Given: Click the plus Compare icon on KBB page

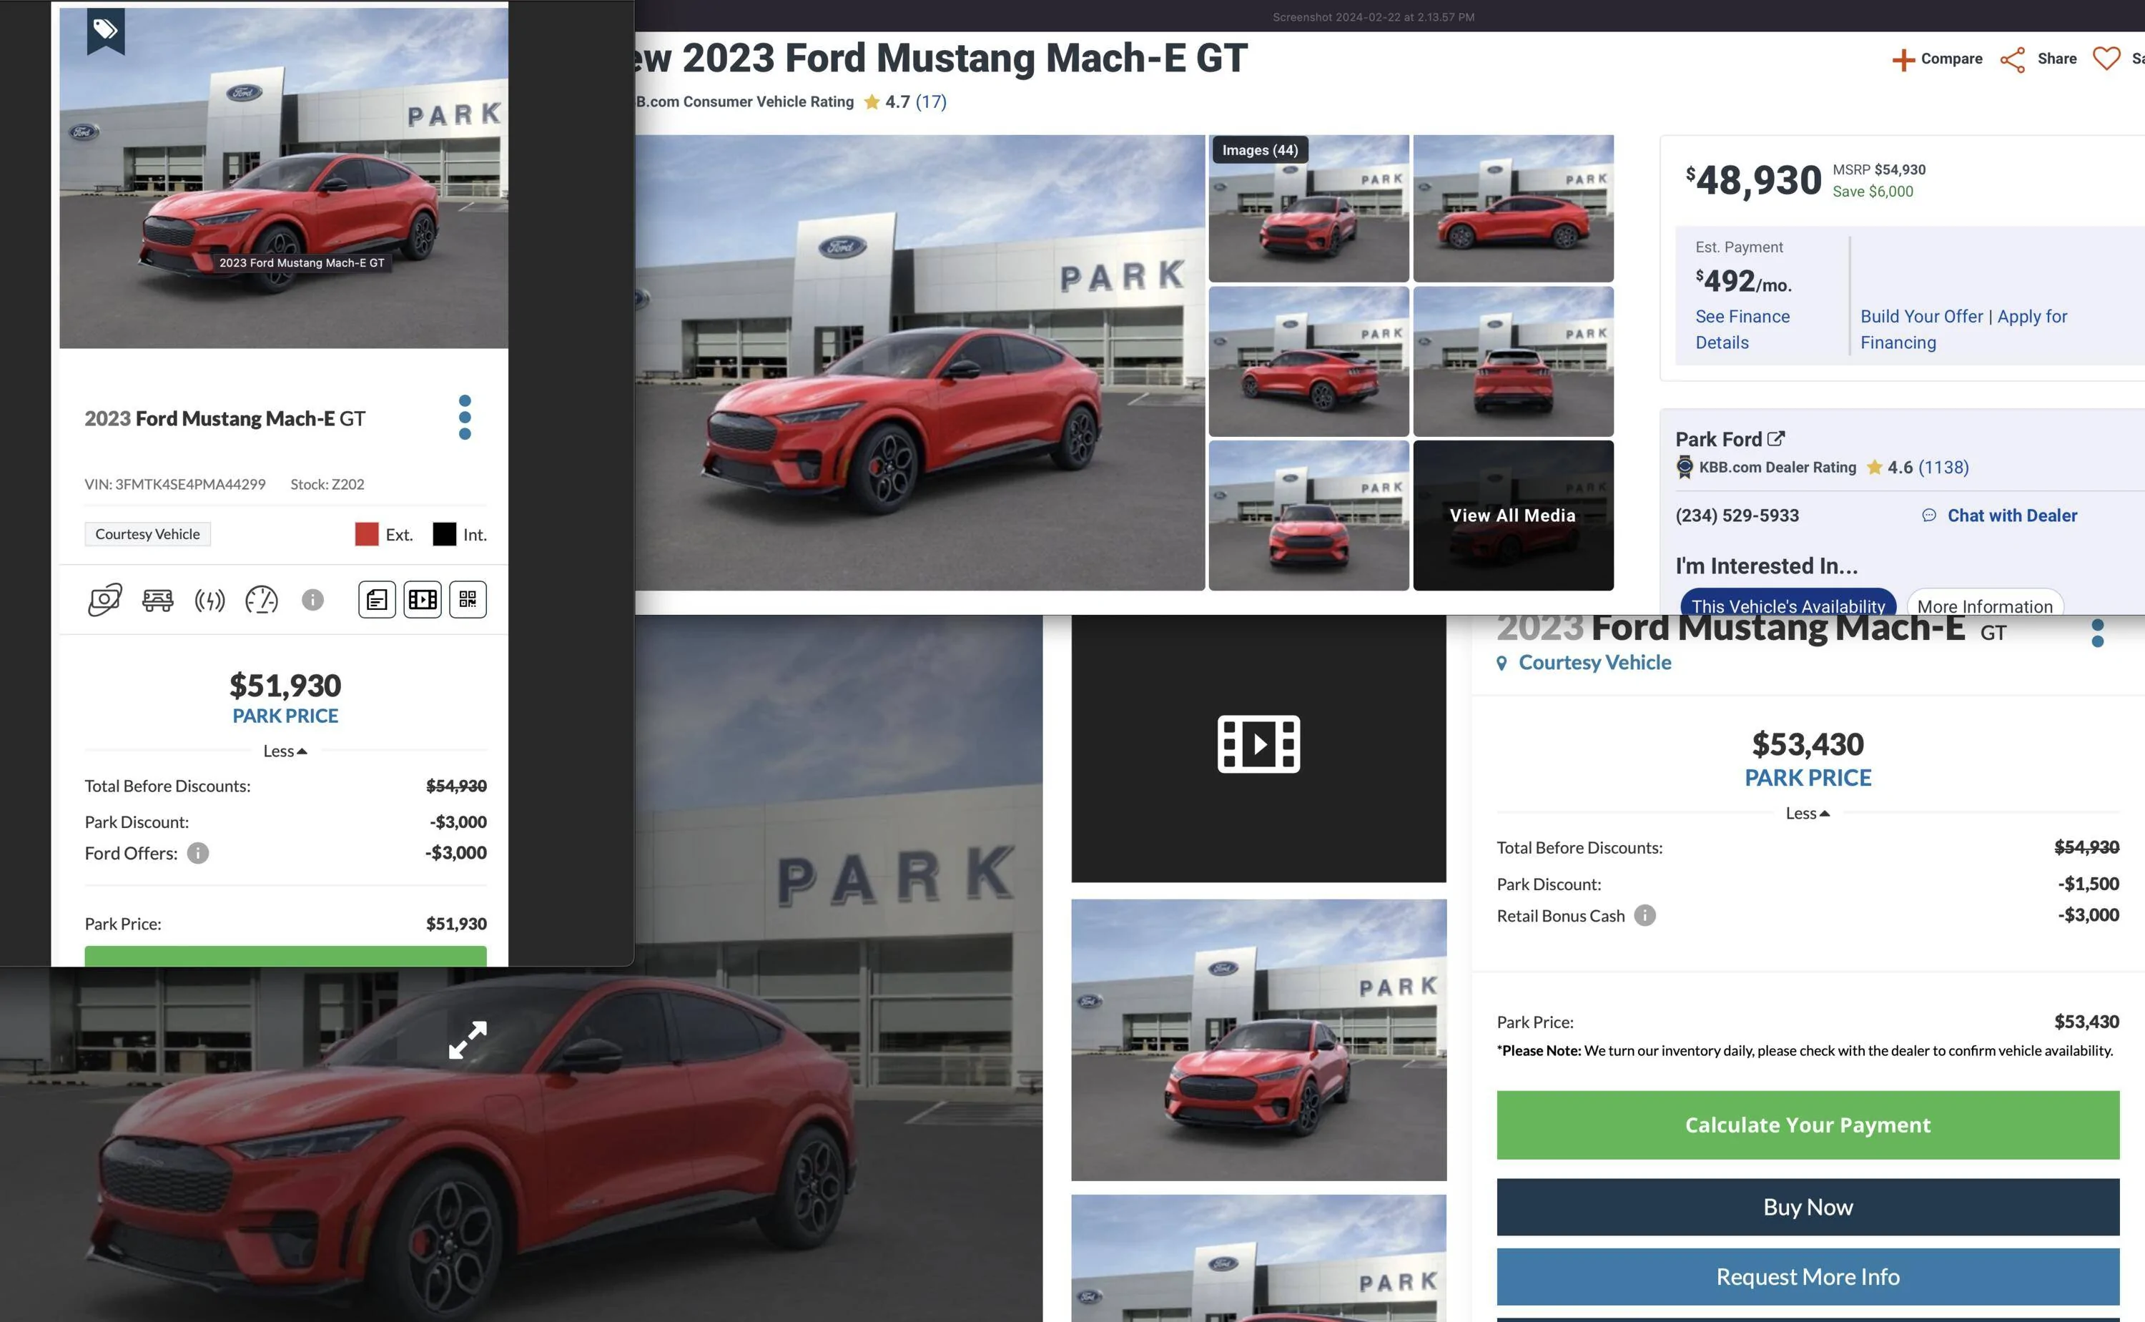Looking at the screenshot, I should [x=1903, y=59].
